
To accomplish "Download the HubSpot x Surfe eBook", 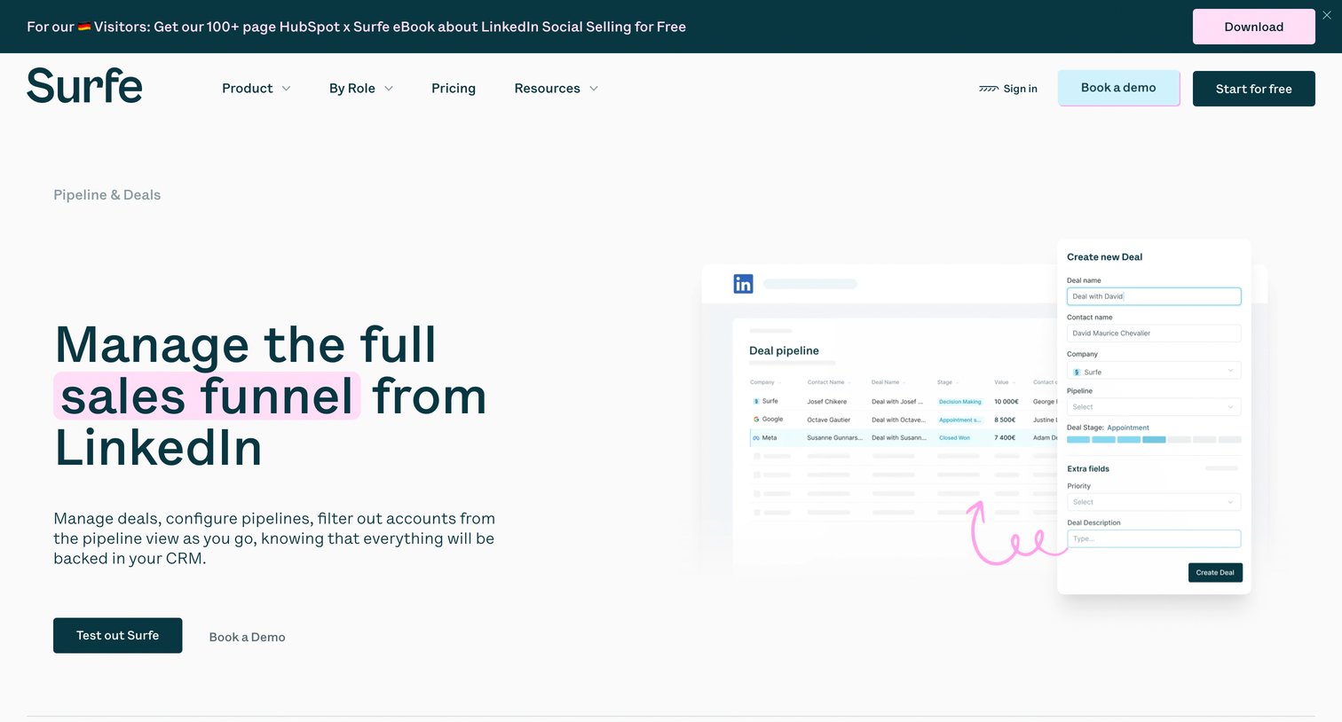I will click(x=1253, y=27).
